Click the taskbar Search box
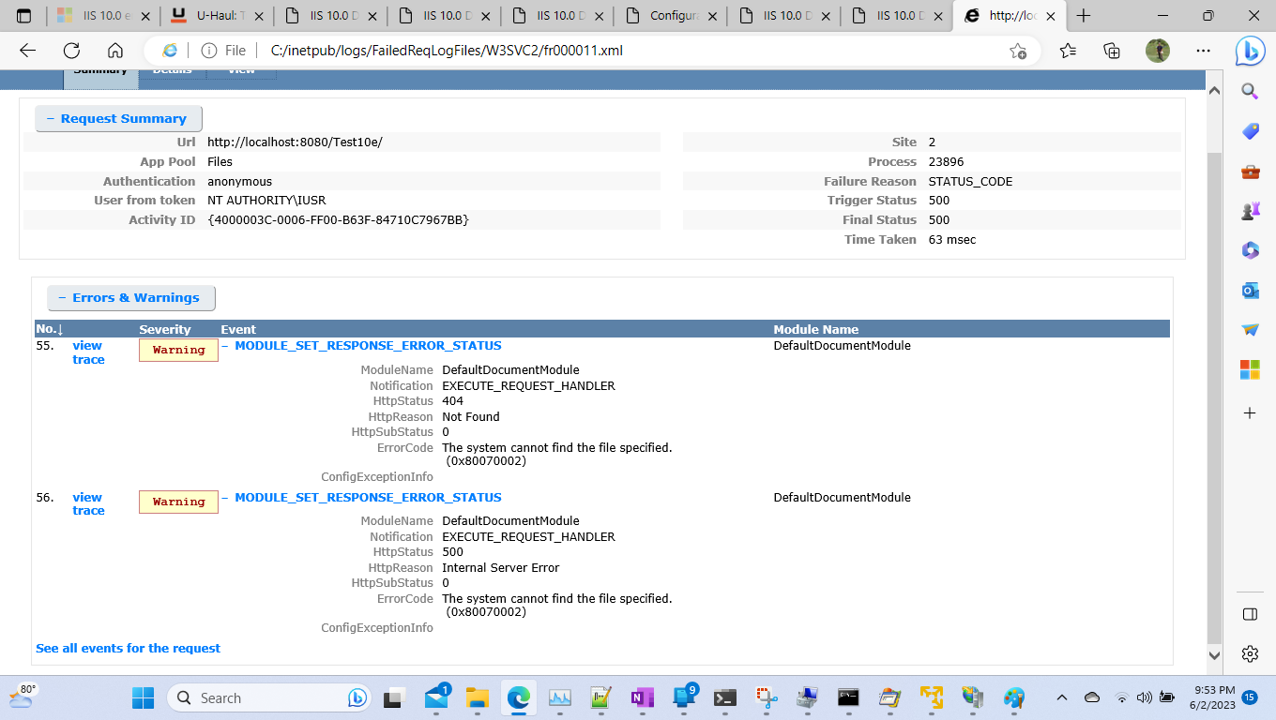This screenshot has width=1276, height=720. pyautogui.click(x=267, y=697)
